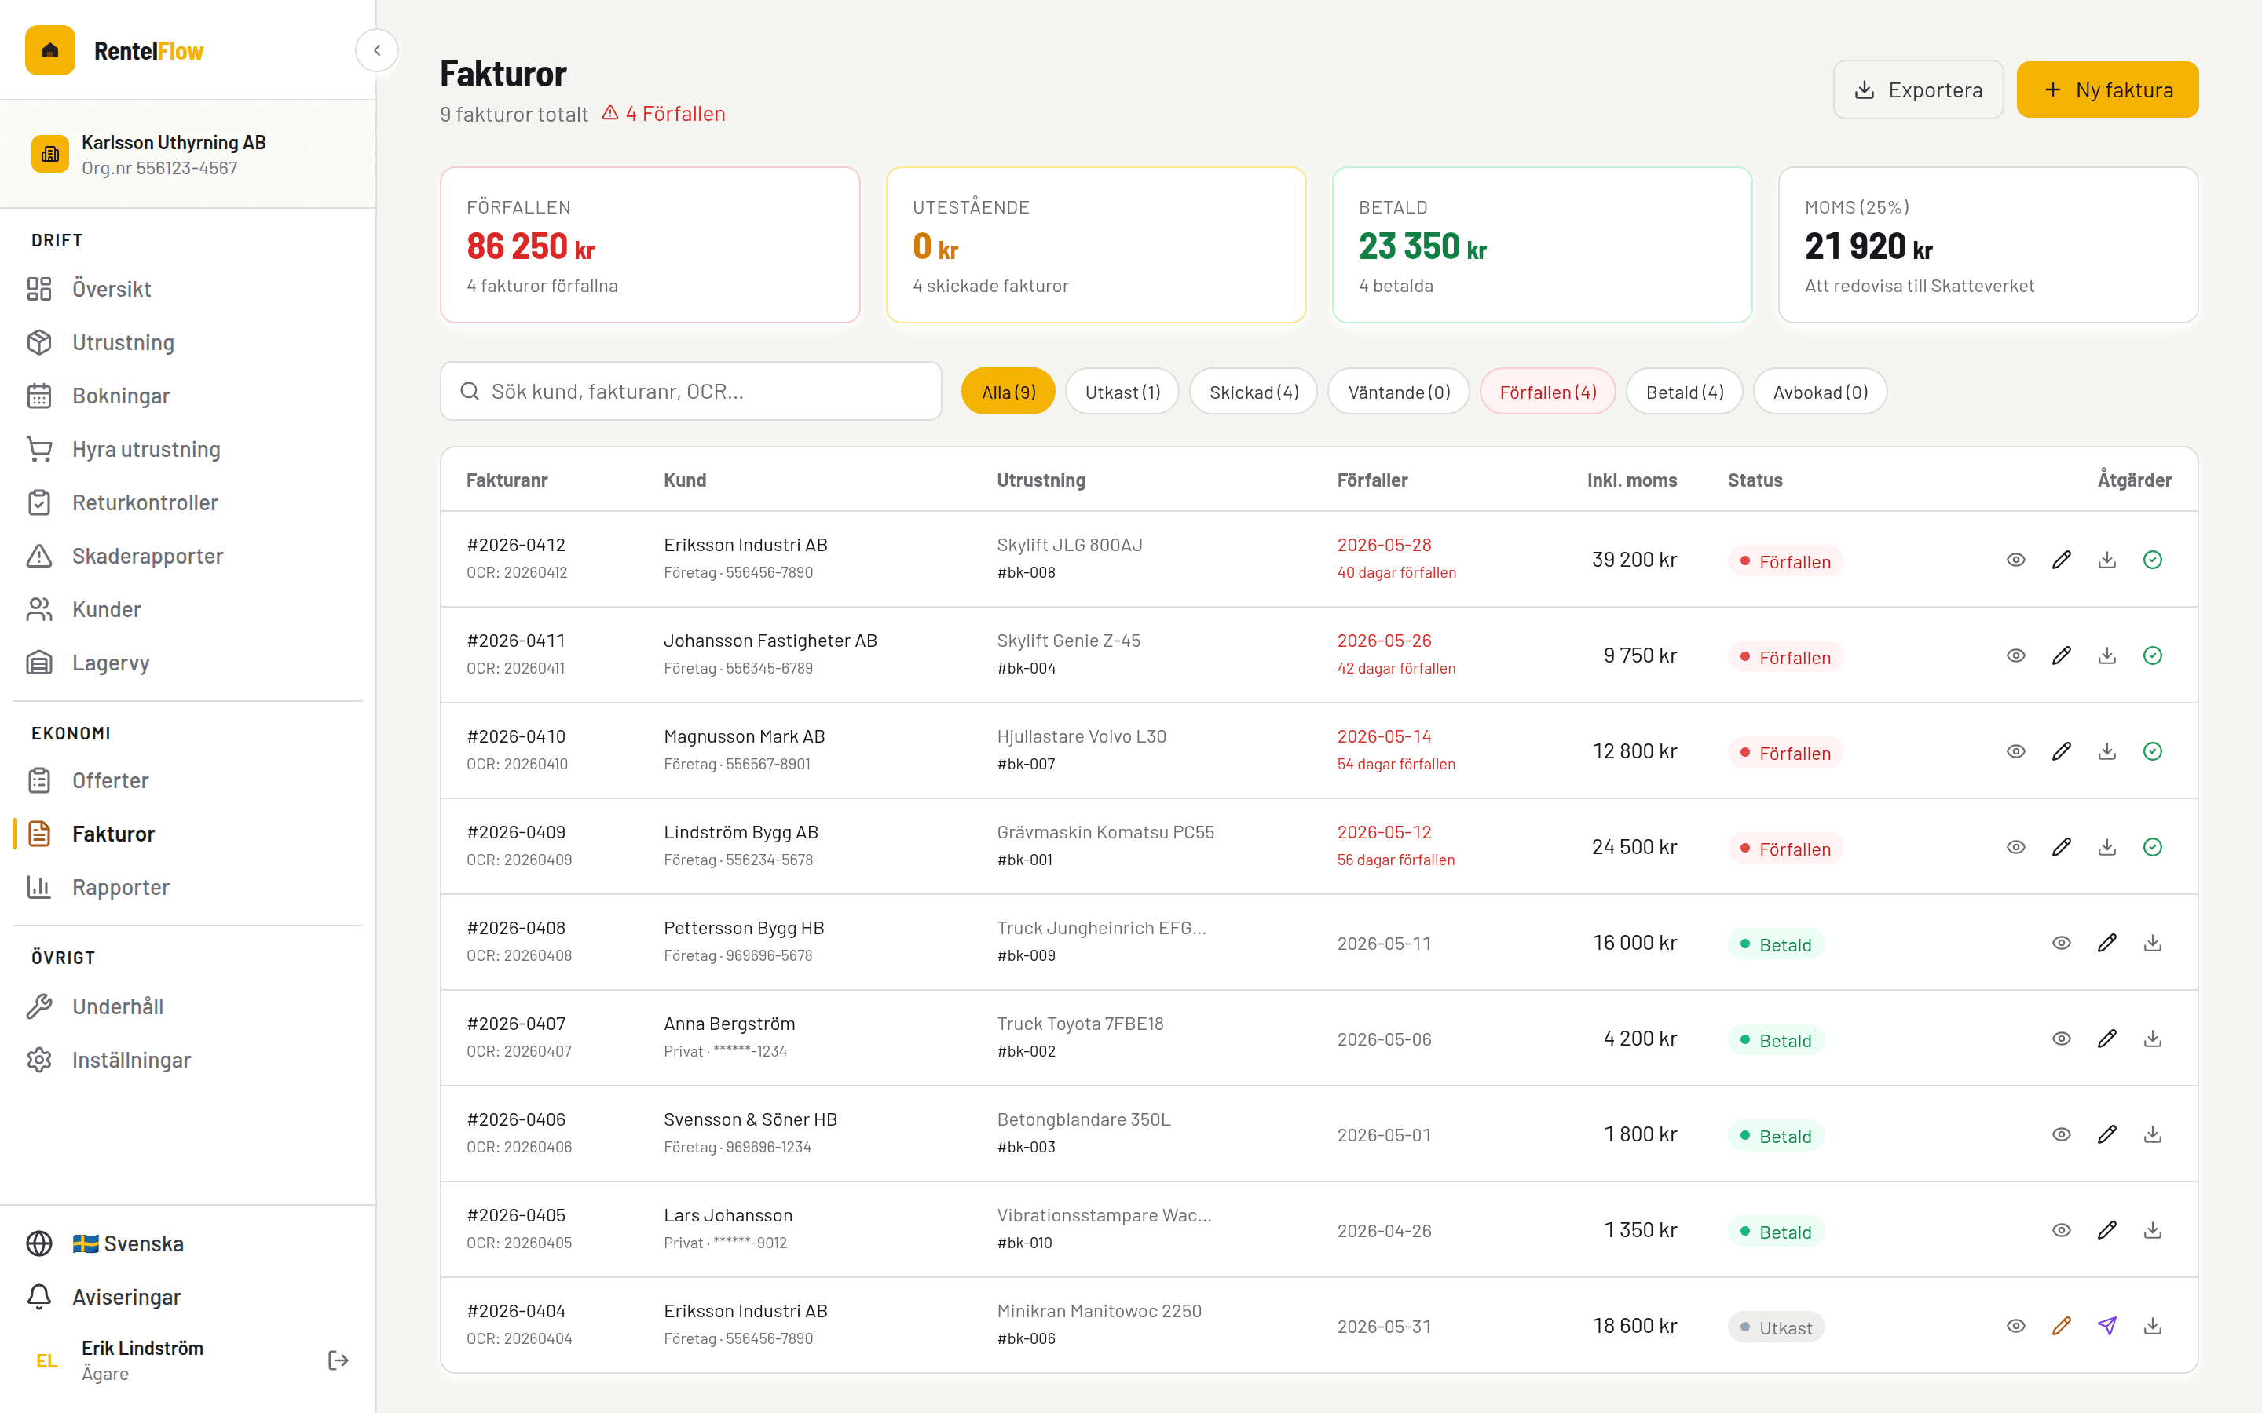Download invoice #2026-0412
The height and width of the screenshot is (1413, 2262).
click(x=2106, y=560)
